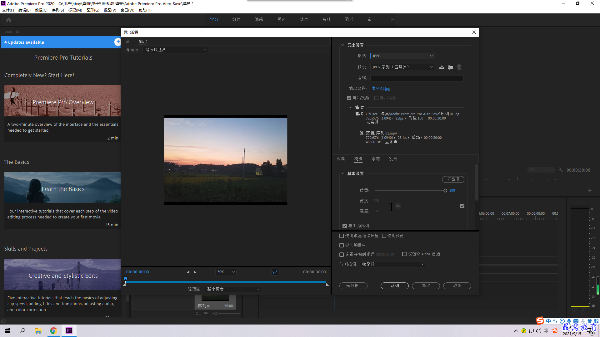The image size is (600, 337).
Task: Click the link width and height icon
Action: [x=397, y=206]
